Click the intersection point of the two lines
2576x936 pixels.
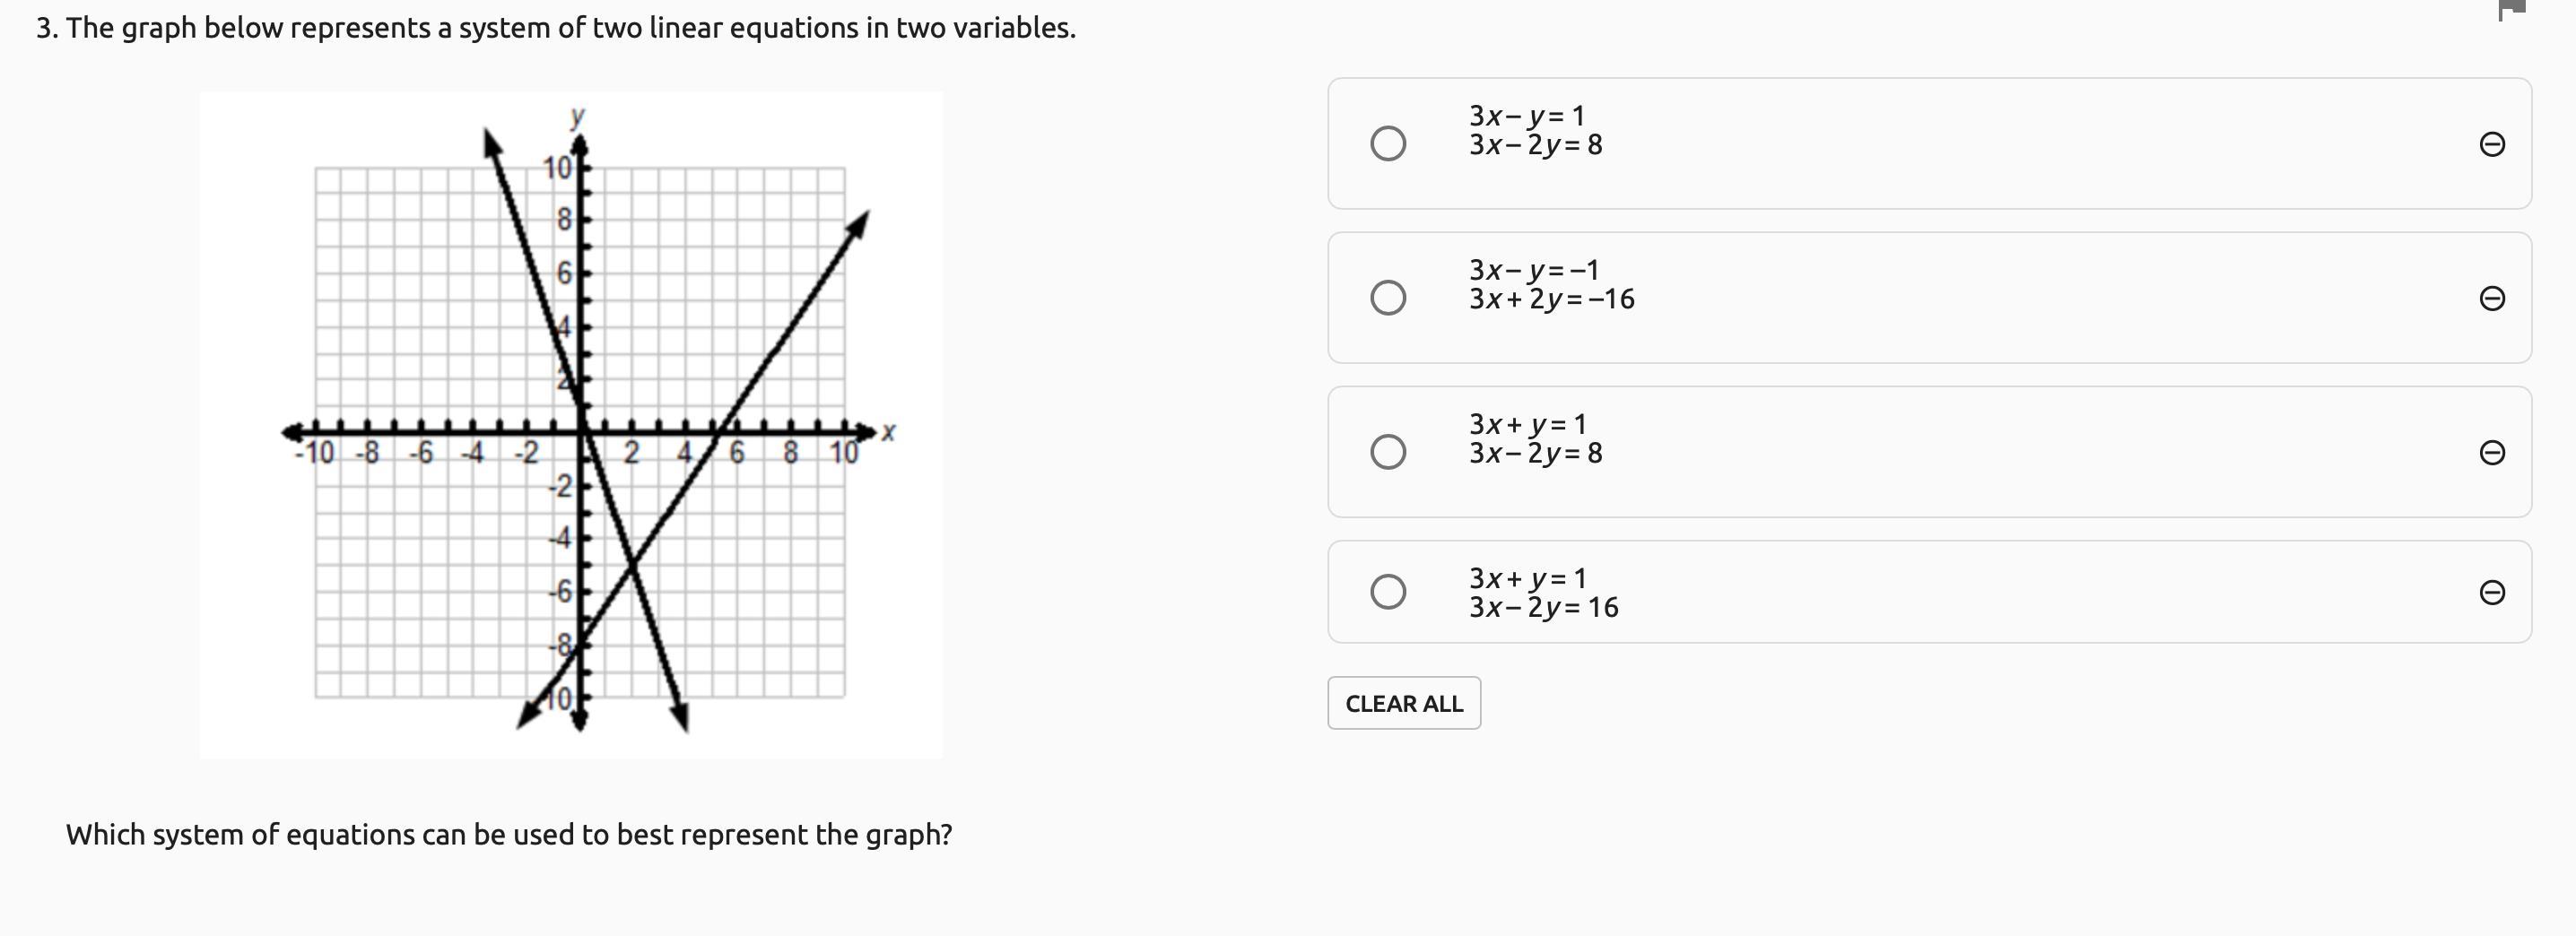pyautogui.click(x=633, y=567)
